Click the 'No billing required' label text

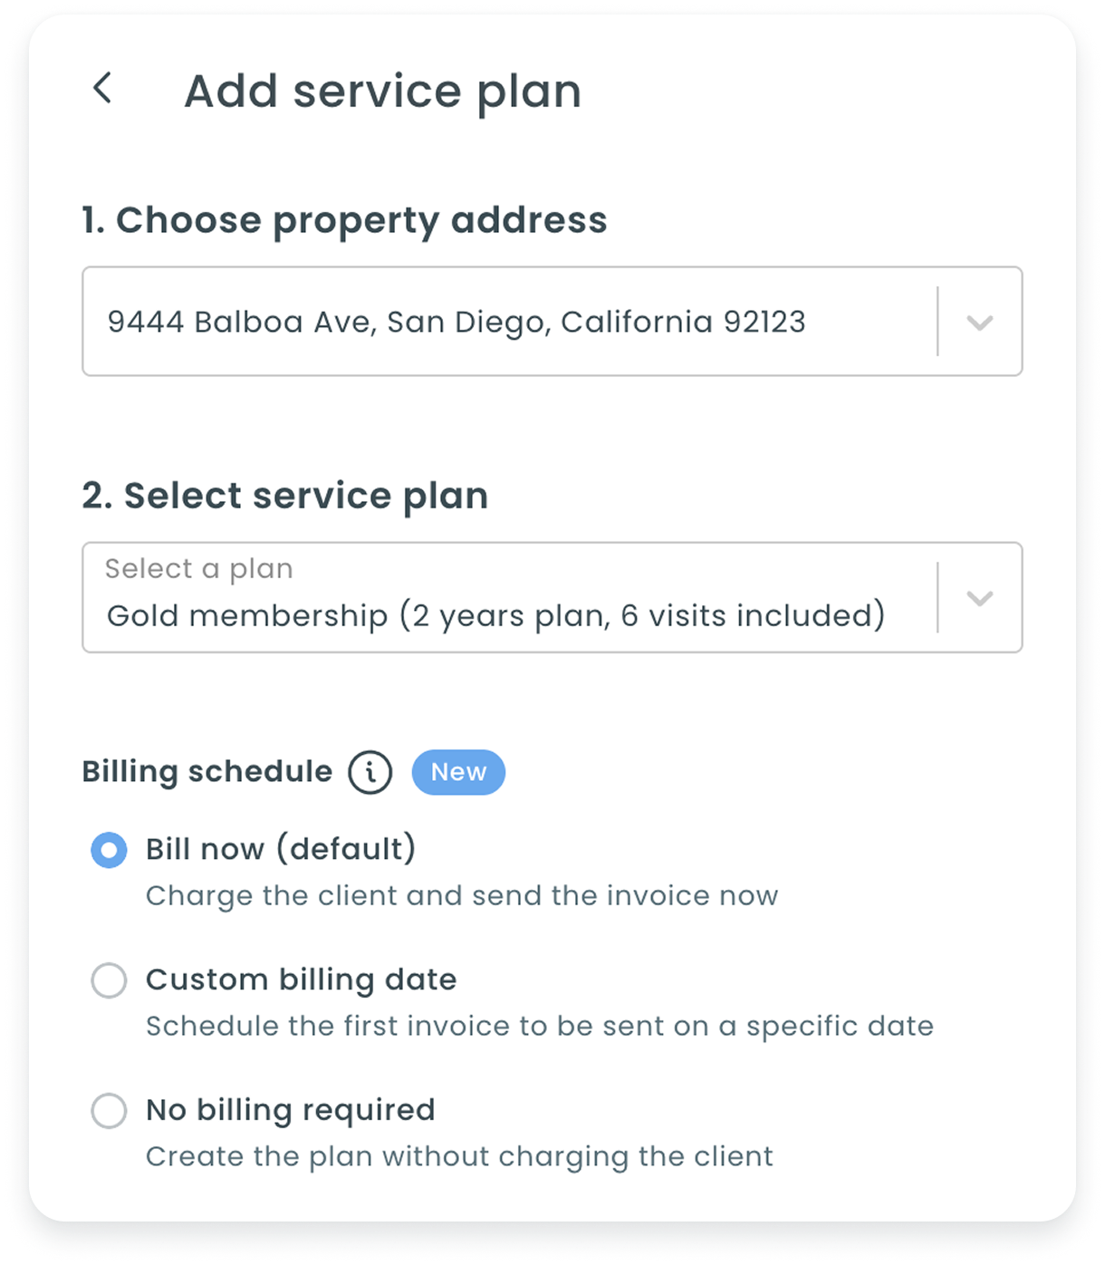click(x=290, y=1111)
